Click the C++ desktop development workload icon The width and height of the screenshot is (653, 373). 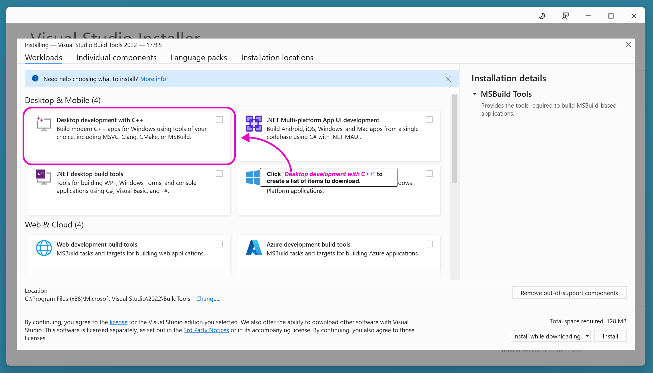point(44,124)
